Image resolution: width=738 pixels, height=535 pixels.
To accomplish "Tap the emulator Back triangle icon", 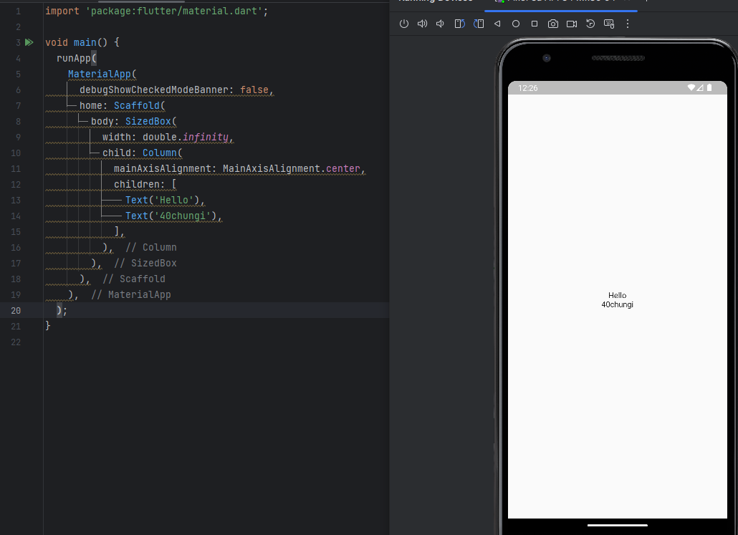I will (497, 24).
